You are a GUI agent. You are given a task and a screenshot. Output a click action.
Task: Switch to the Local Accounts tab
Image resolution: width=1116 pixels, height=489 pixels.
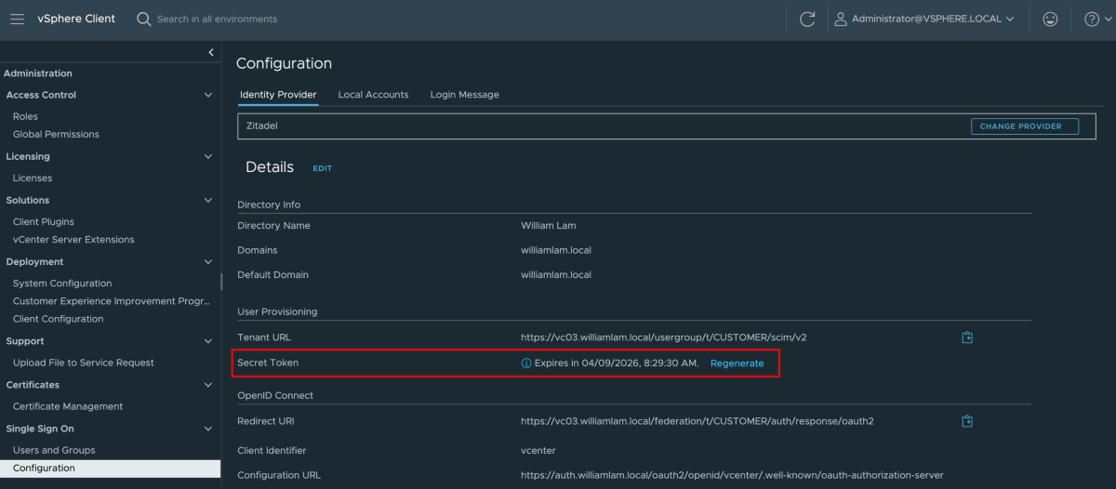click(x=373, y=95)
